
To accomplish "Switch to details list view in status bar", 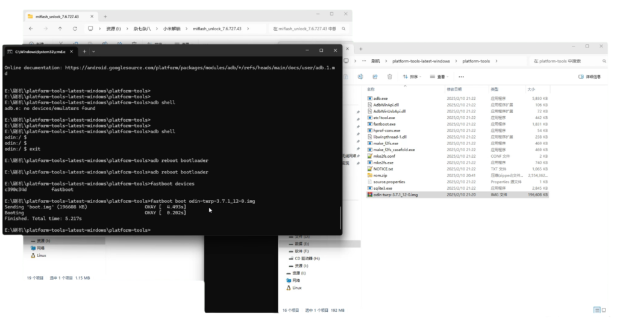I will coord(597,310).
